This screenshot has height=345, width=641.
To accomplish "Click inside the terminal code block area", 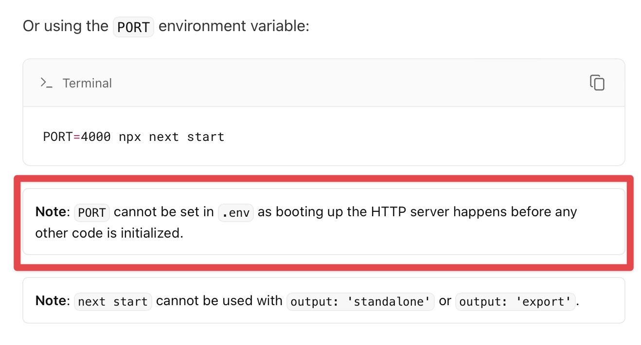I will point(321,137).
